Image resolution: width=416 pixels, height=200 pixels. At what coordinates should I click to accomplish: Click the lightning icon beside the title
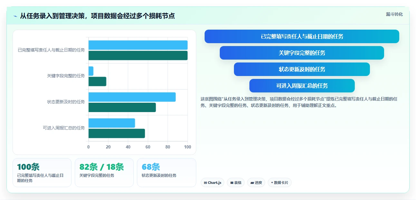15,16
